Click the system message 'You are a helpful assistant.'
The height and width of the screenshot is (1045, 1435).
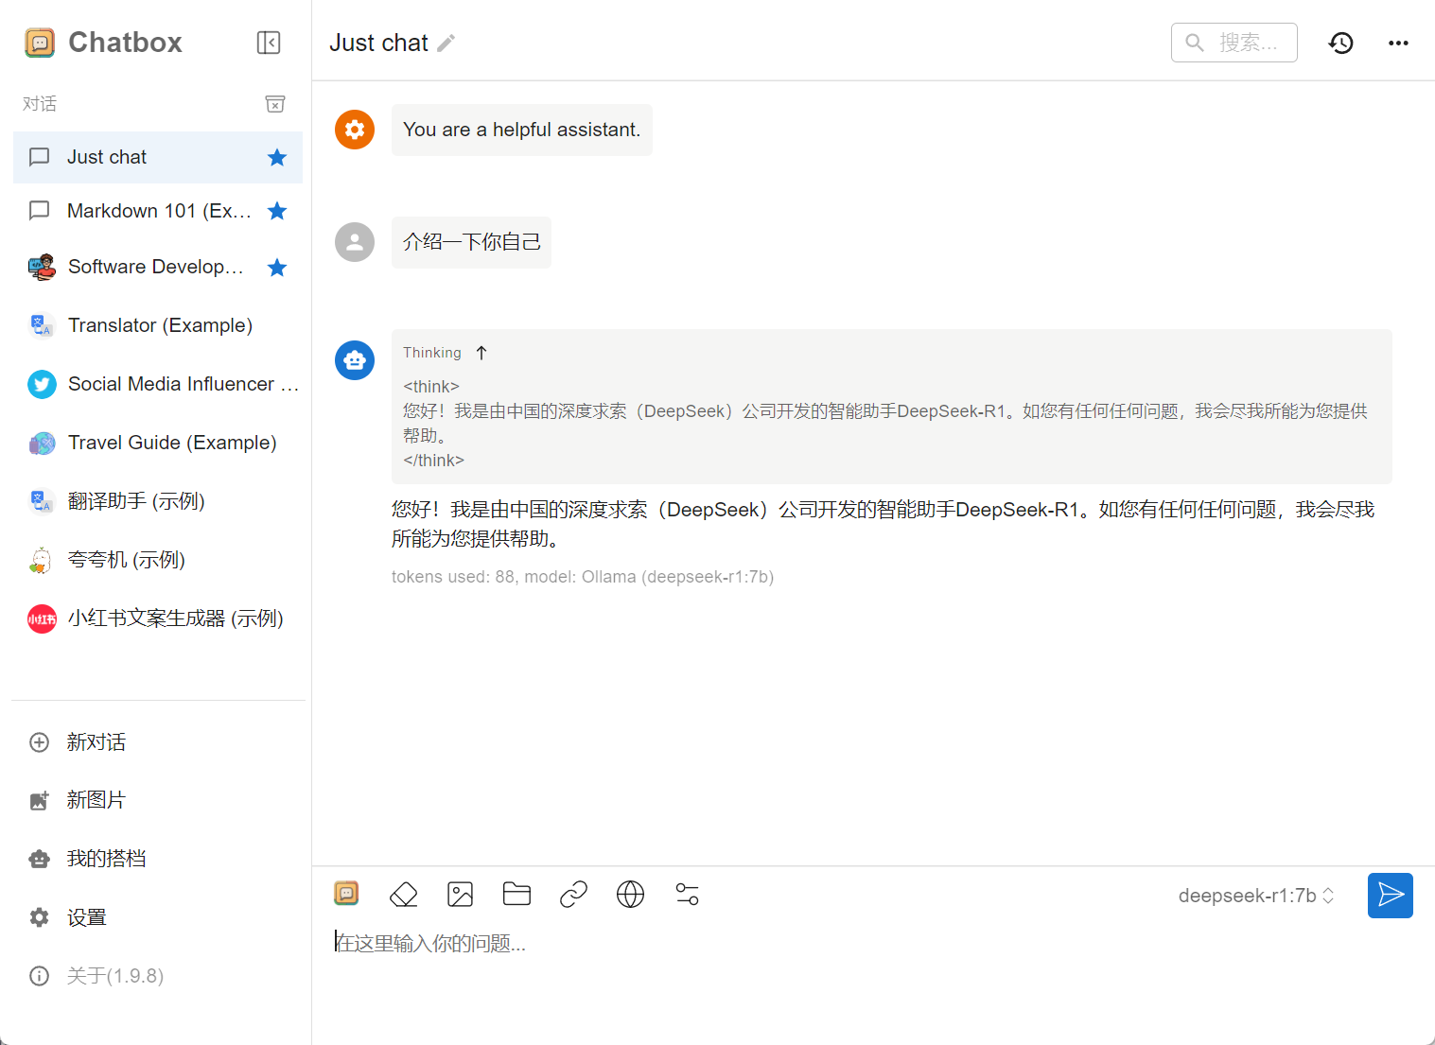click(x=522, y=130)
